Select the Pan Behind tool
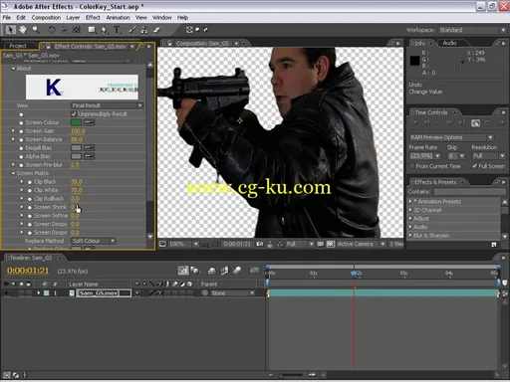 pyautogui.click(x=77, y=30)
